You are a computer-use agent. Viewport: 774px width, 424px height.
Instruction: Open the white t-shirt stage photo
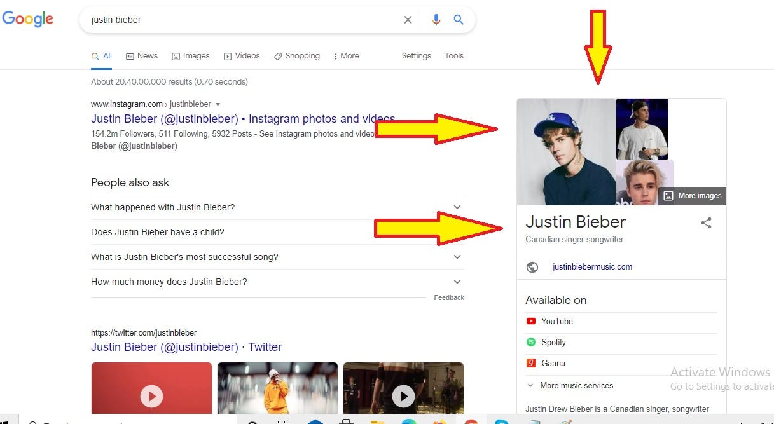[x=642, y=129]
